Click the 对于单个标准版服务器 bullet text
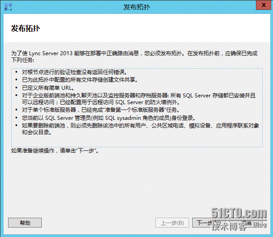Screen dimensions: 273x237 [101, 110]
